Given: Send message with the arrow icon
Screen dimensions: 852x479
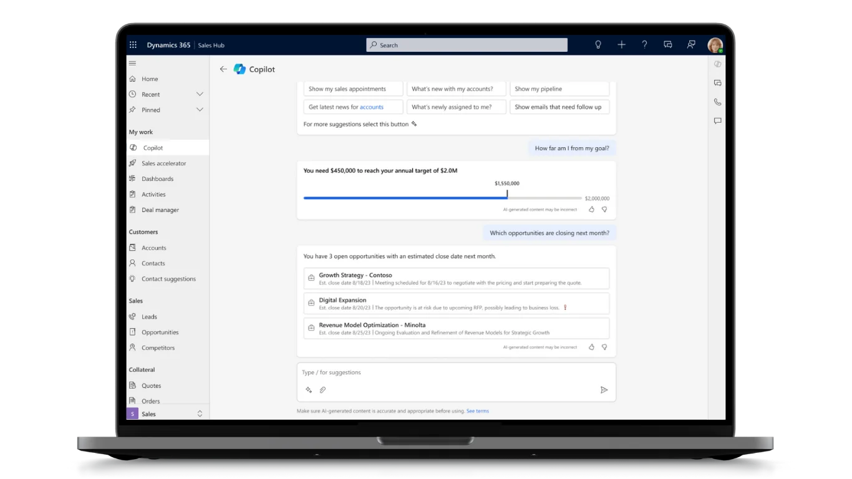Looking at the screenshot, I should 604,390.
